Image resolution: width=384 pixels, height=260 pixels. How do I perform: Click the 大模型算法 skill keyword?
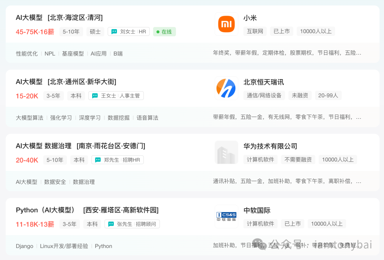coord(30,118)
